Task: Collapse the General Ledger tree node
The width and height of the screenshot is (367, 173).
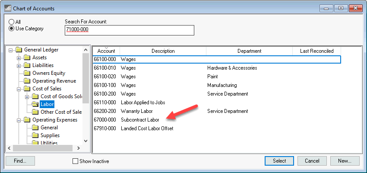Action: [x=10, y=50]
